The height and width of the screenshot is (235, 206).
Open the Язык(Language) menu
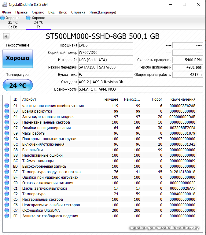[x=103, y=12]
